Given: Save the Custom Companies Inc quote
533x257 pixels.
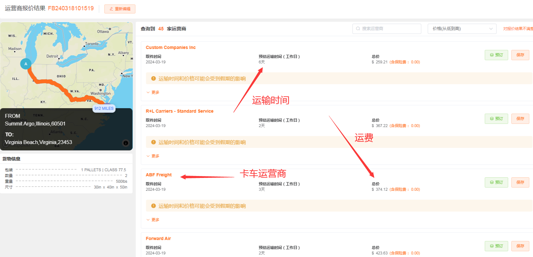Looking at the screenshot, I should click(520, 55).
